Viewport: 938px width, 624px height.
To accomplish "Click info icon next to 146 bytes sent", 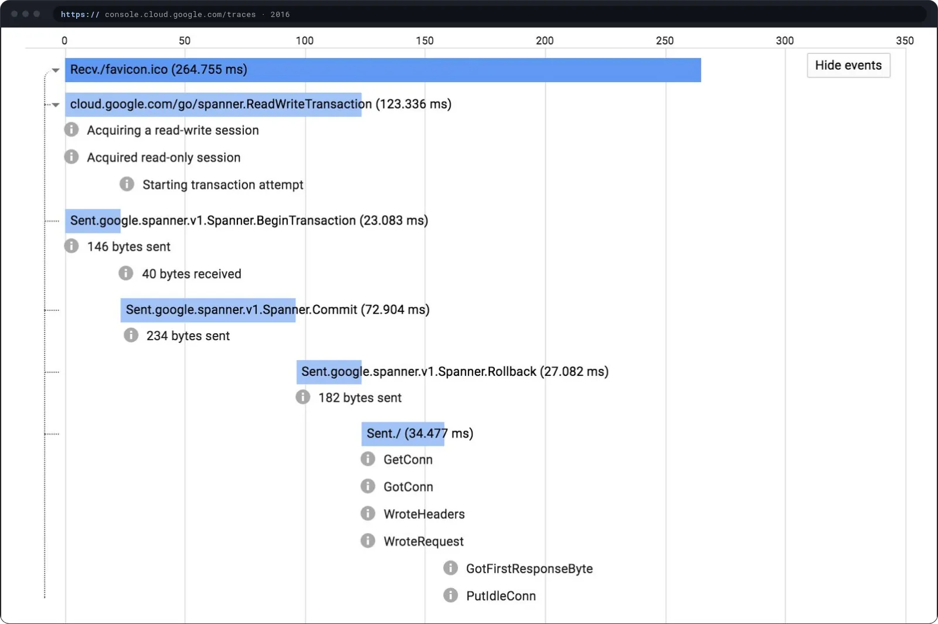I will coord(72,246).
